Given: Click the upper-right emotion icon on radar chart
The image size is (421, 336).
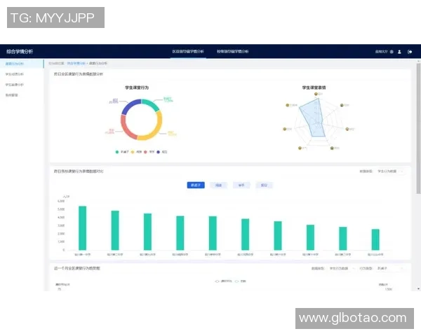Looking at the screenshot, I should (342, 106).
